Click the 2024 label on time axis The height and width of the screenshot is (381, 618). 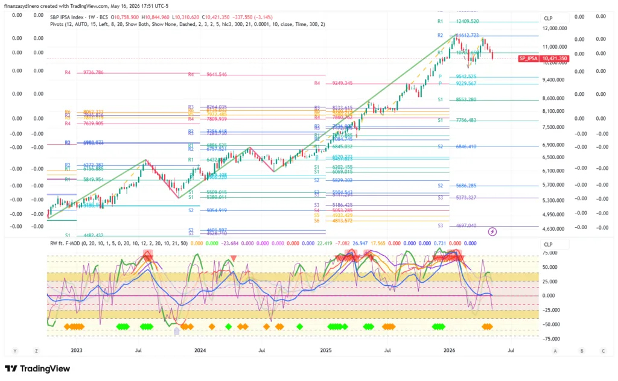point(200,350)
